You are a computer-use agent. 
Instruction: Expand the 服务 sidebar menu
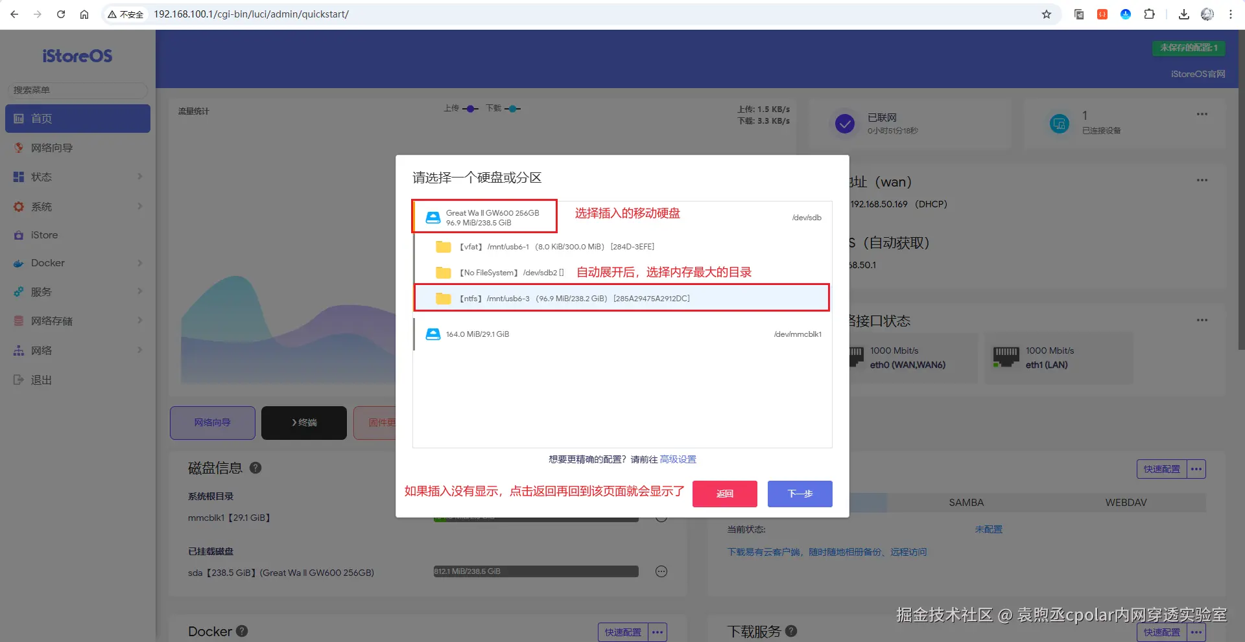[x=78, y=292]
